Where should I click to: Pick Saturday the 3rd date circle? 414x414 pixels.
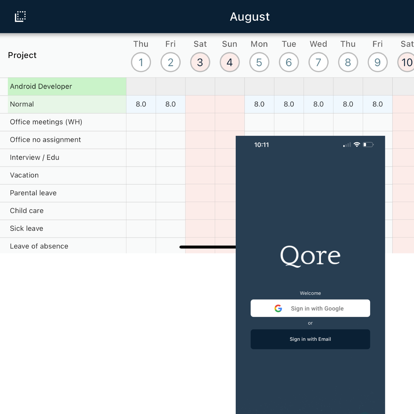[200, 62]
